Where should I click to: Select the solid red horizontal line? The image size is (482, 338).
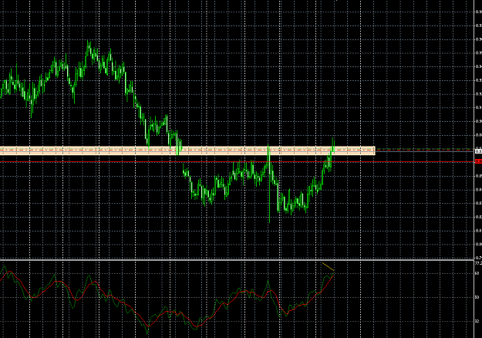[238, 161]
